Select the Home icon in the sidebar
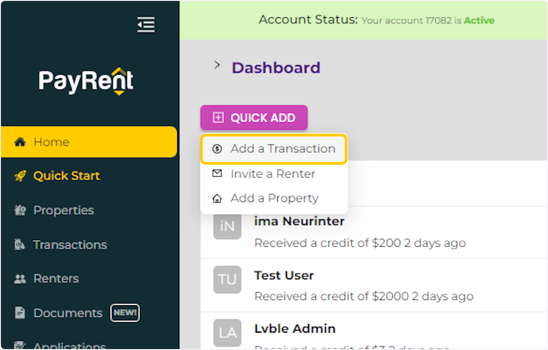This screenshot has height=350, width=548. click(21, 141)
